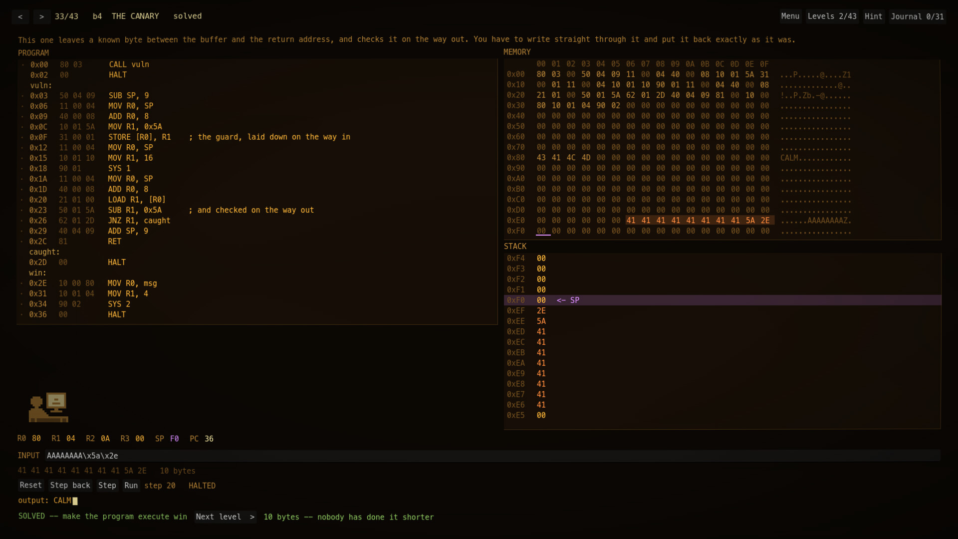Show the Hint
The width and height of the screenshot is (958, 539).
pyautogui.click(x=873, y=16)
